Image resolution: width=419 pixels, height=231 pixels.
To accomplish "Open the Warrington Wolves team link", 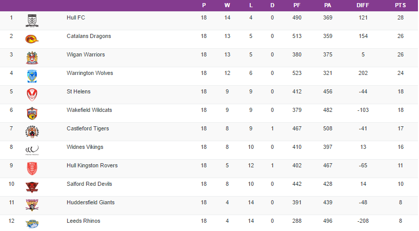I will (x=90, y=73).
